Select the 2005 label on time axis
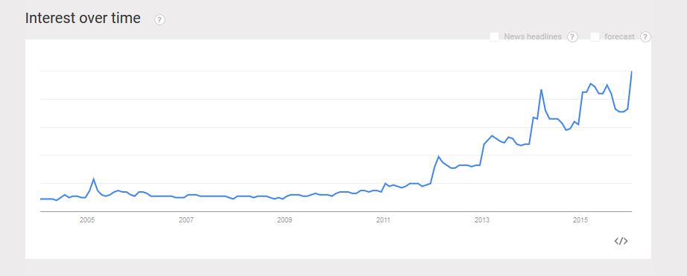This screenshot has height=276, width=687. [87, 220]
